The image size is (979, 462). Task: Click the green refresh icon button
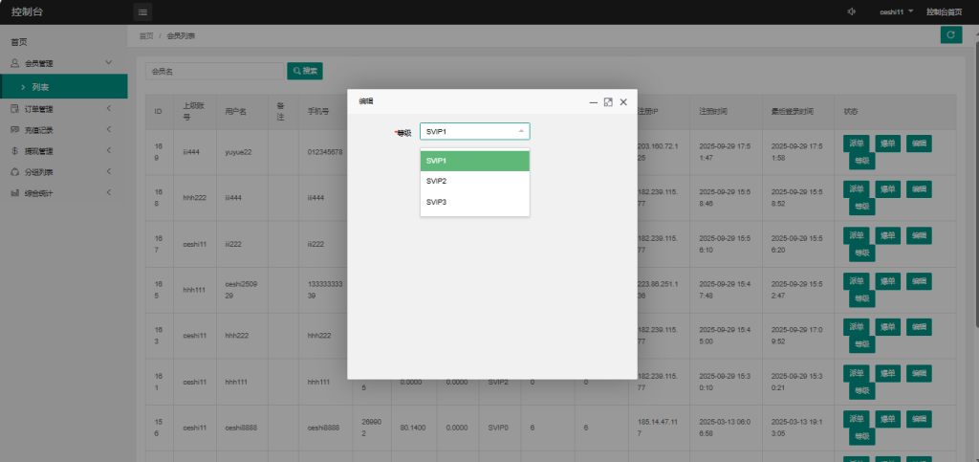(x=949, y=34)
